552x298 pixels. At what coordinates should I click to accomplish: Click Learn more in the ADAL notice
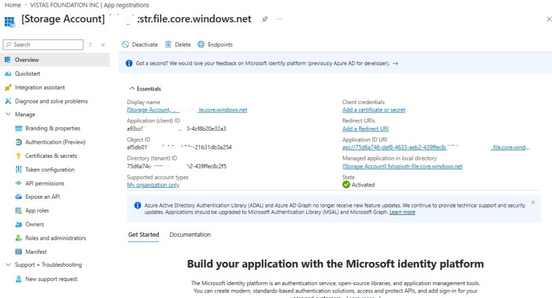[x=402, y=212]
